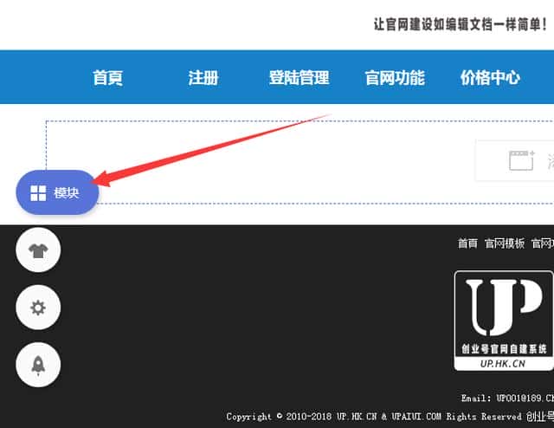Click the slogan 让官网建设如编辑文档一样简单

(461, 24)
